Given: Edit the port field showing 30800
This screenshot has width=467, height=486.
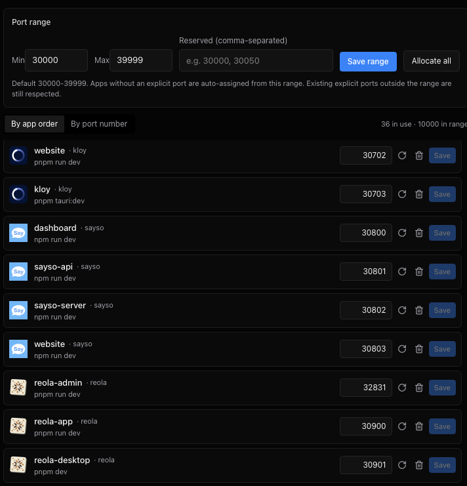Looking at the screenshot, I should (366, 233).
